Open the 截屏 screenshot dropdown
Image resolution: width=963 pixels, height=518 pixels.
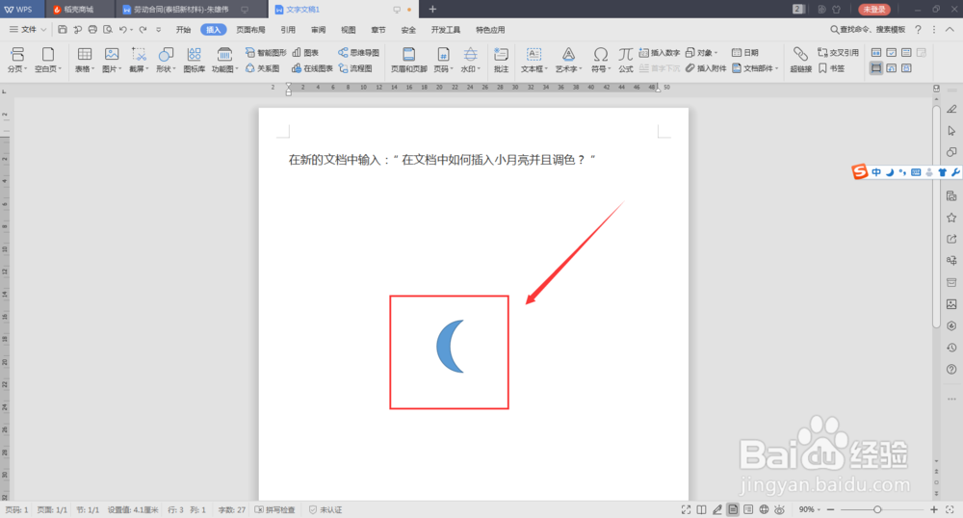[139, 69]
